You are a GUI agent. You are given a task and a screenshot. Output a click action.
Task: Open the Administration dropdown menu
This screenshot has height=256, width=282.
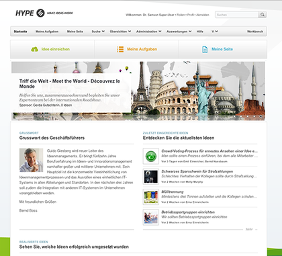click(149, 32)
